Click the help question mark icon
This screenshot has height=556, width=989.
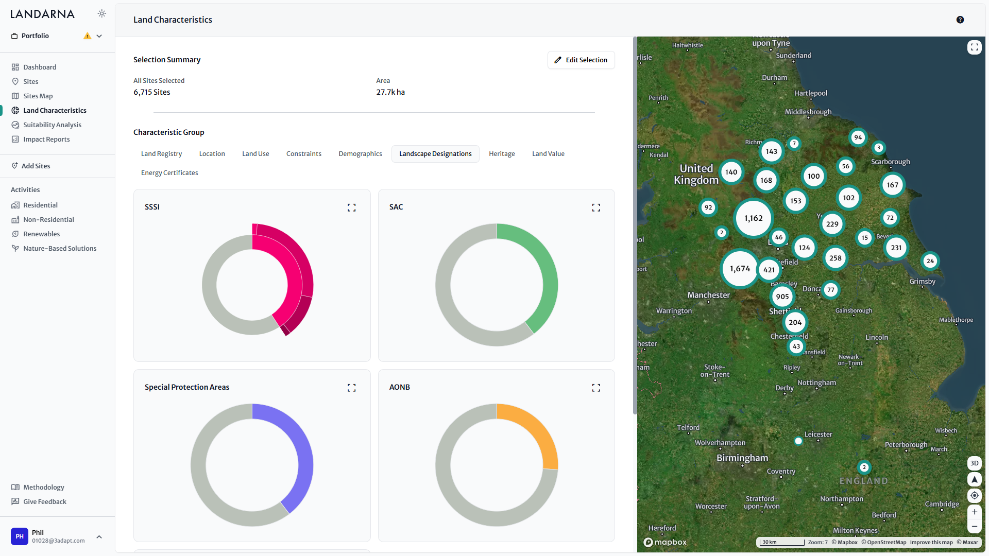[x=960, y=20]
